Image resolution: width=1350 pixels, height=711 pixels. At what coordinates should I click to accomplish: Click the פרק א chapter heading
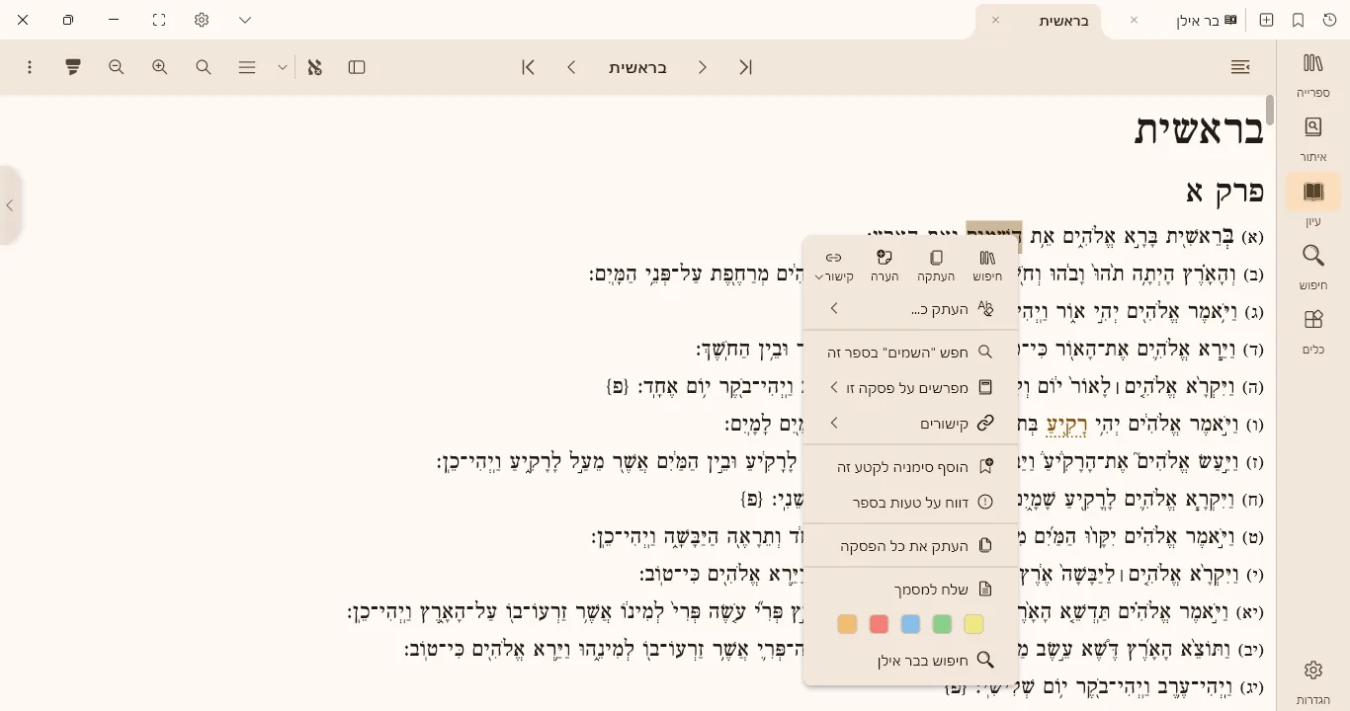click(1224, 192)
